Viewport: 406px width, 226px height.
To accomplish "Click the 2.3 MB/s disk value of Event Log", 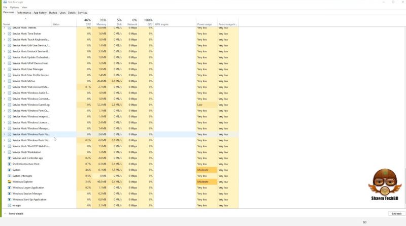I will pos(117,105).
